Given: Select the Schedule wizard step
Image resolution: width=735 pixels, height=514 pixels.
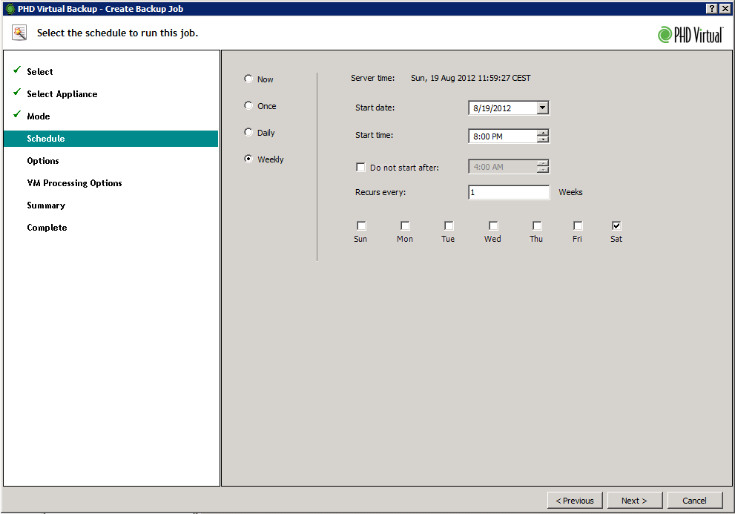Looking at the screenshot, I should tap(111, 139).
